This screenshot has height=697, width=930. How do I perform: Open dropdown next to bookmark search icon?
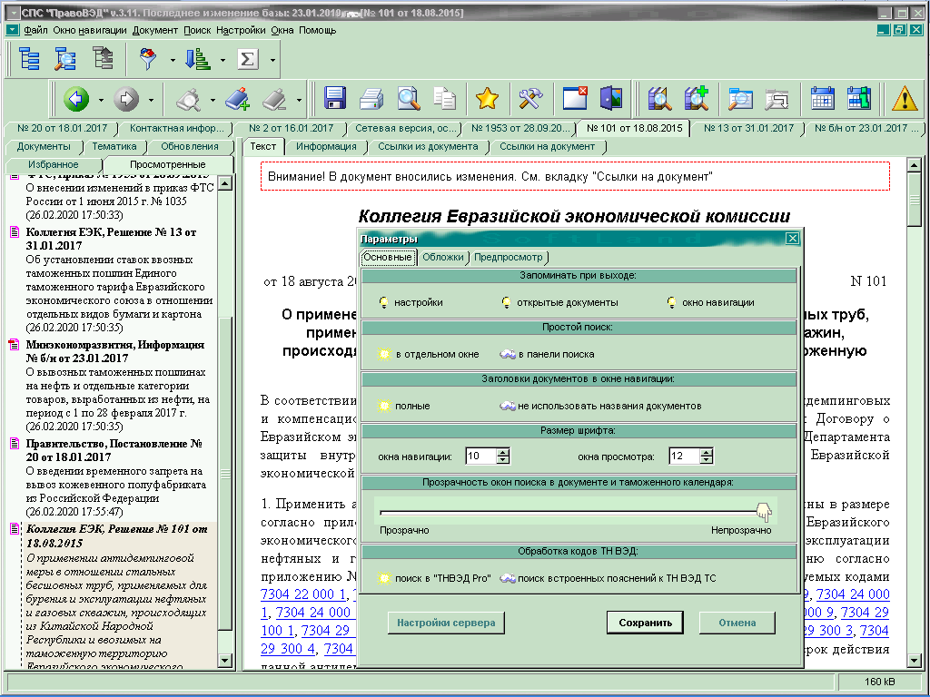click(x=213, y=100)
